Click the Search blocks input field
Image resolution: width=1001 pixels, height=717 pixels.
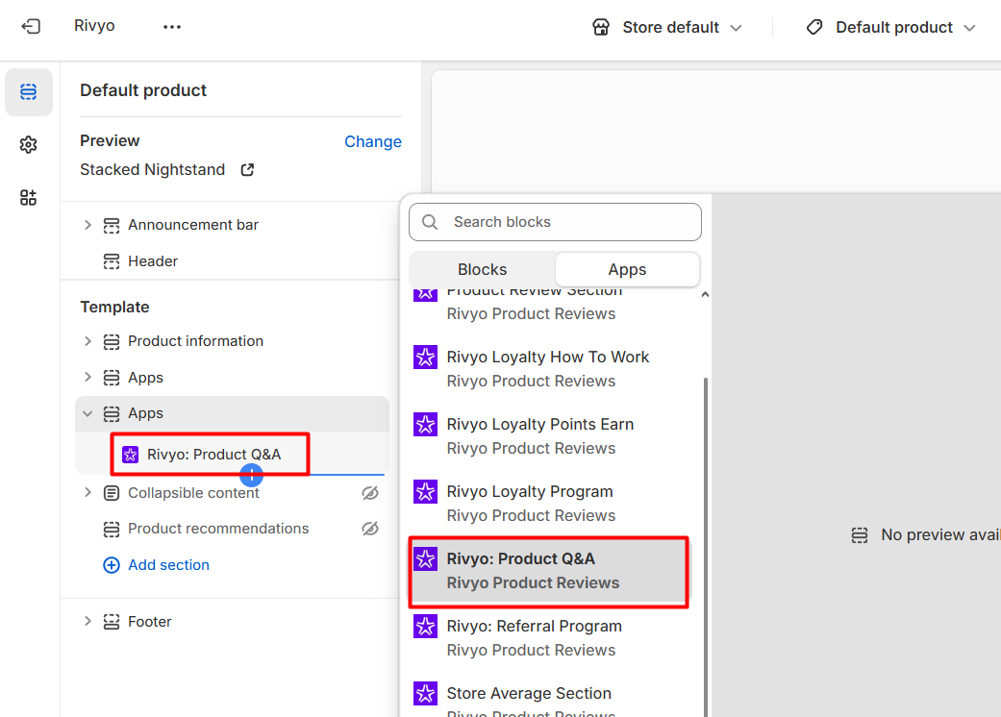pyautogui.click(x=555, y=222)
